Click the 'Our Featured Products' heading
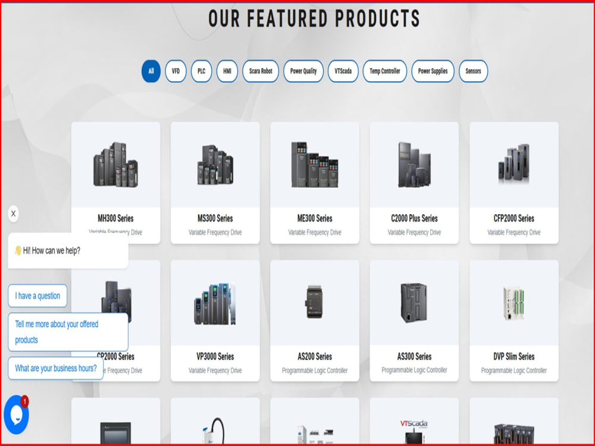 [314, 18]
